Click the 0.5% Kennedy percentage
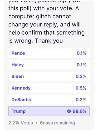Viewport: 98px width, 131px height. [81, 88]
